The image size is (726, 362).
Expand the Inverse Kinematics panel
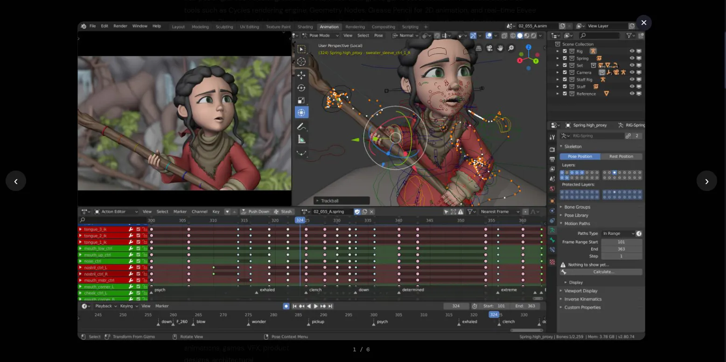[x=583, y=299]
